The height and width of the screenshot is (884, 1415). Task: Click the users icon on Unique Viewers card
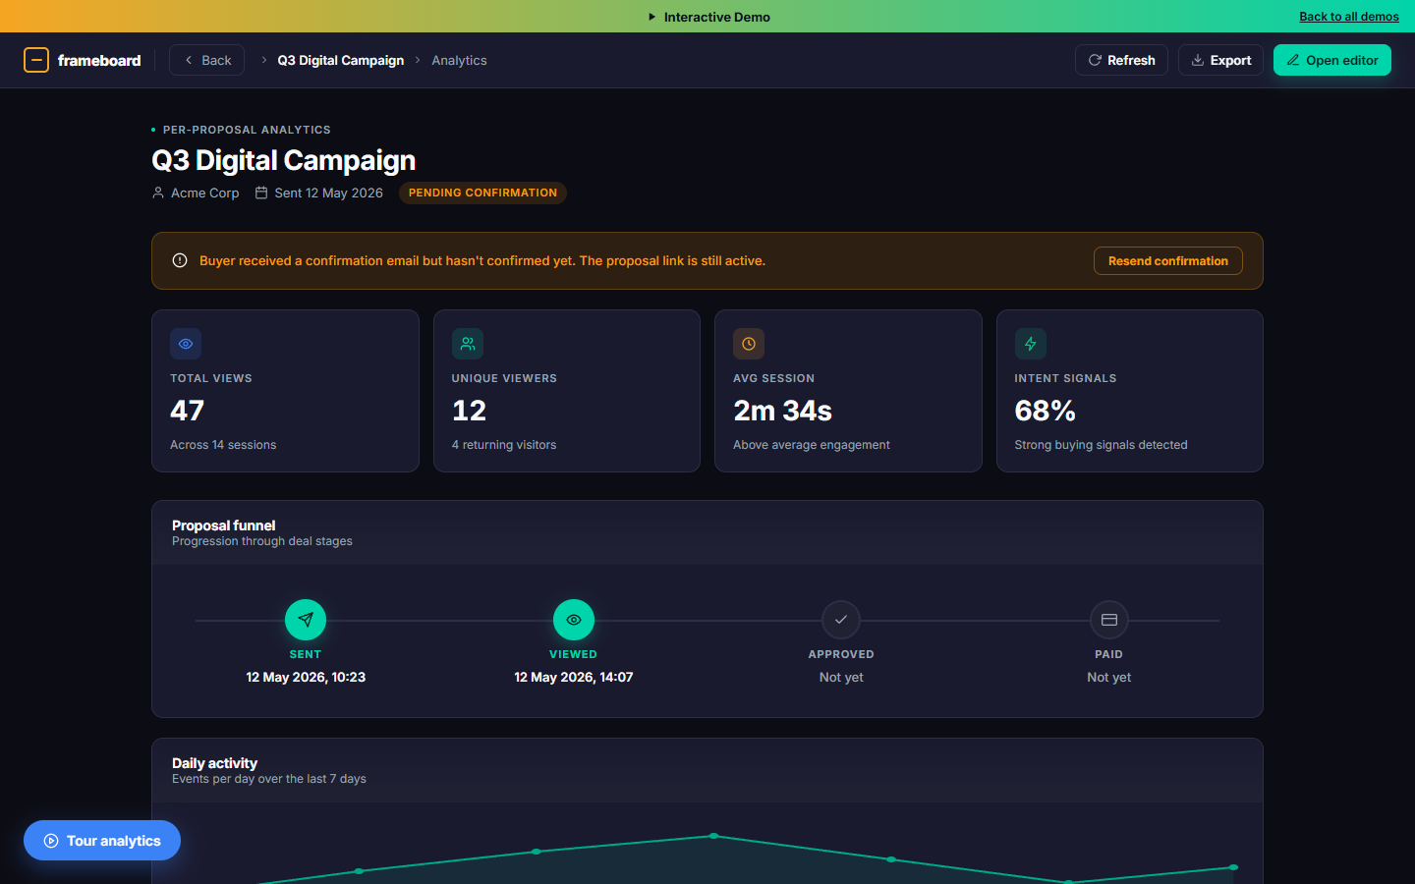468,344
